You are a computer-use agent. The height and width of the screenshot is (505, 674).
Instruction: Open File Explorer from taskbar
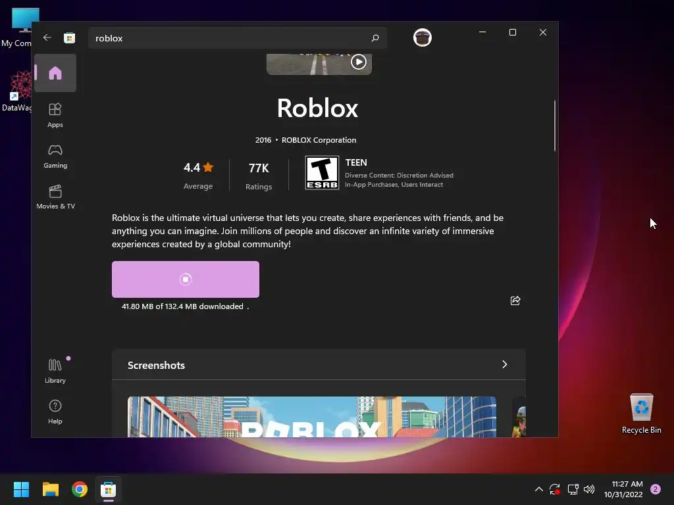pyautogui.click(x=50, y=489)
